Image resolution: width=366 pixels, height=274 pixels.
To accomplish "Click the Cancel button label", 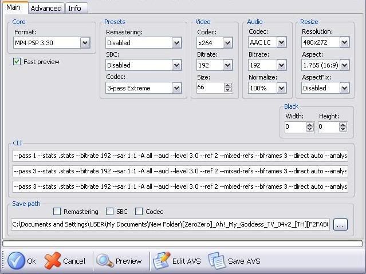I will [x=74, y=261].
